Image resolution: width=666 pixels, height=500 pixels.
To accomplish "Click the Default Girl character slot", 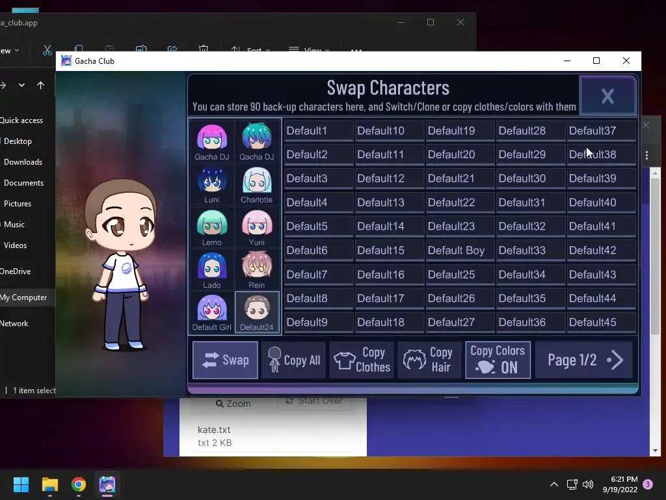I will (x=211, y=312).
